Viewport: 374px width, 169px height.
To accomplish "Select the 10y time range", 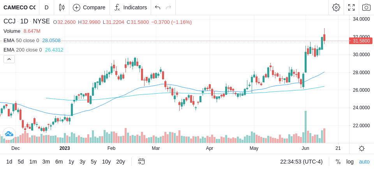I will click(106, 162).
